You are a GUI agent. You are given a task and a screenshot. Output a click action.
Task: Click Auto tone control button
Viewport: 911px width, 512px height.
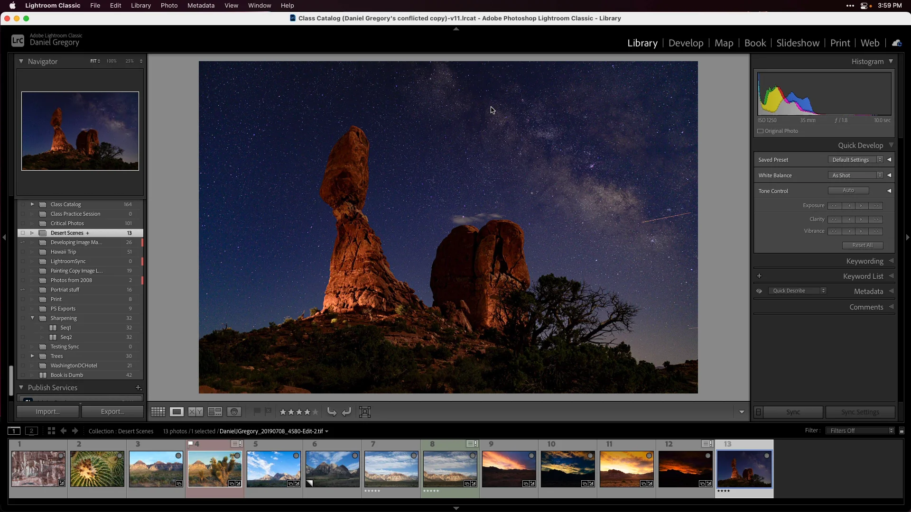848,191
